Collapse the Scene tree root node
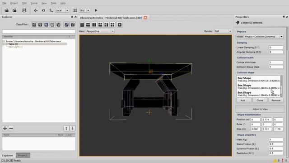The width and height of the screenshot is (289, 163). point(4,41)
